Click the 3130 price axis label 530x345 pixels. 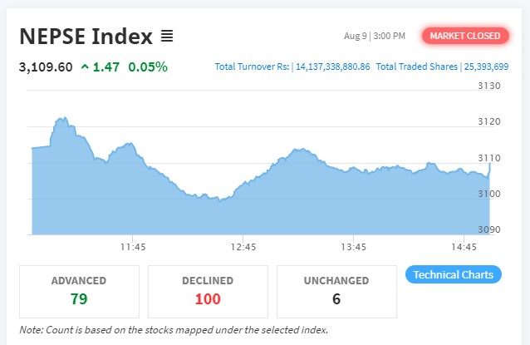(490, 86)
